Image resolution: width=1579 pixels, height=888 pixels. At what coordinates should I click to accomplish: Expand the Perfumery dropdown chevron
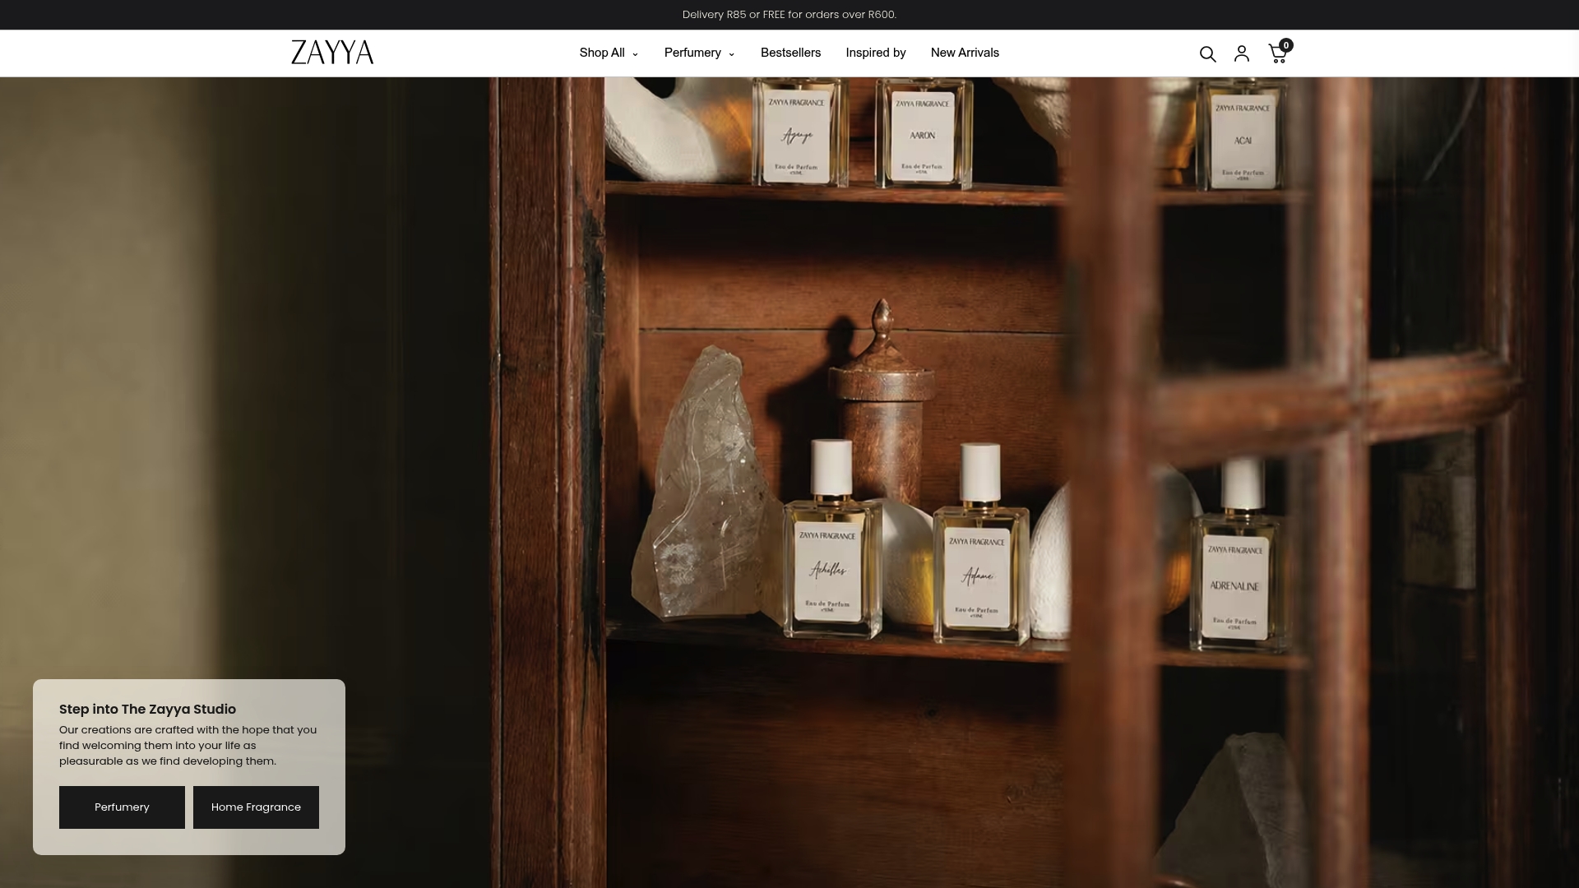[731, 54]
